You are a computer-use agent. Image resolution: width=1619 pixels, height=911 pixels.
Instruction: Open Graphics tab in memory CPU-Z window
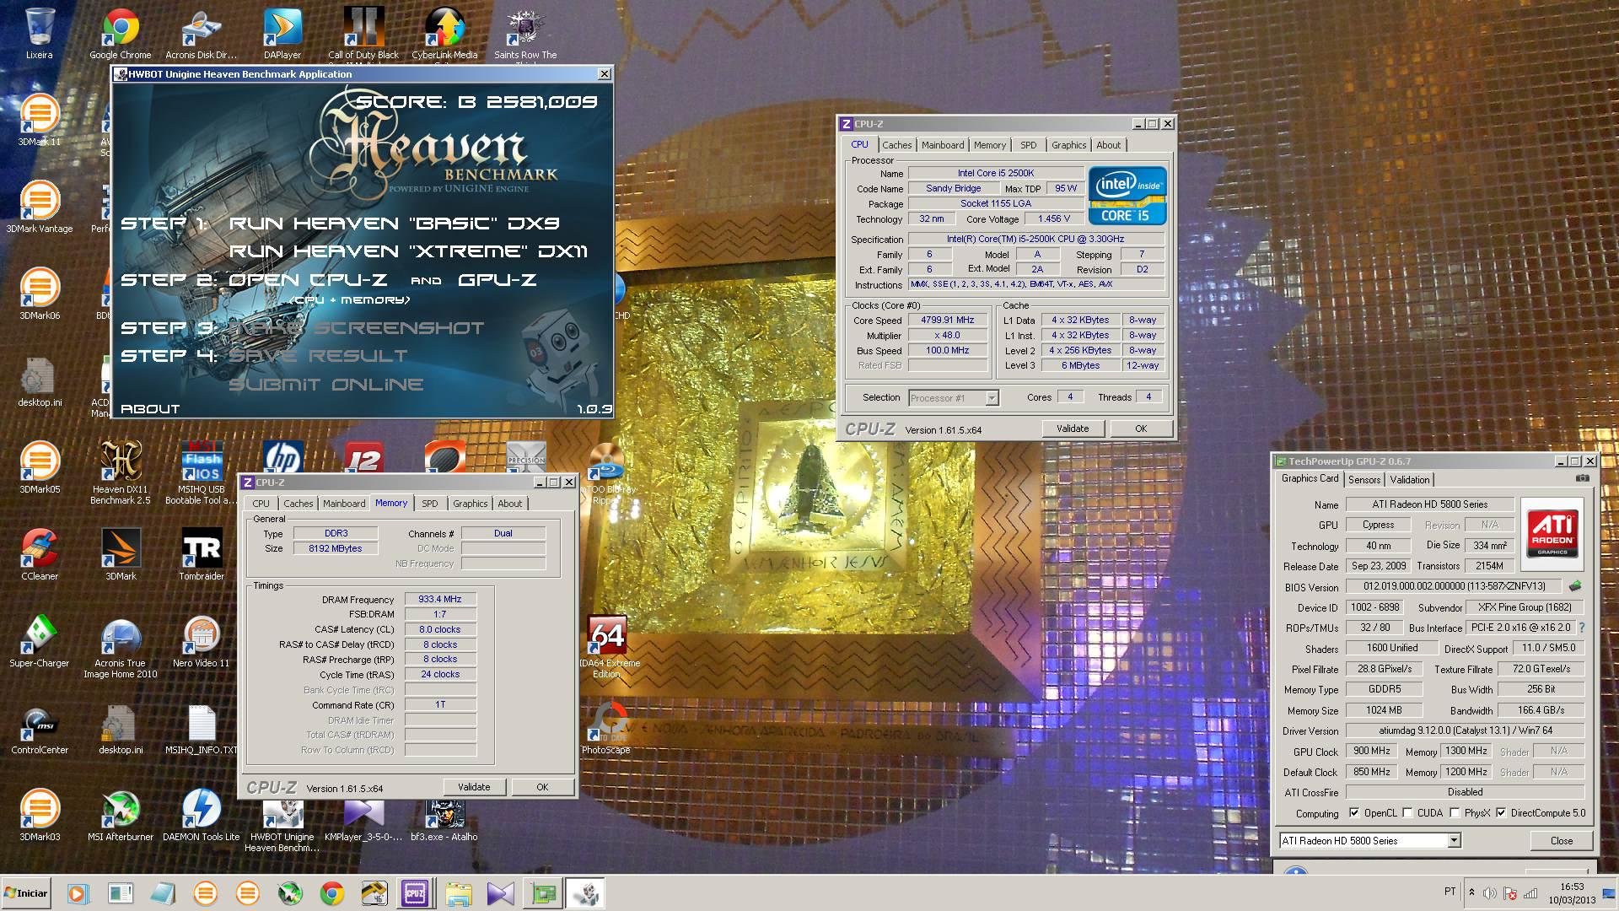tap(470, 504)
